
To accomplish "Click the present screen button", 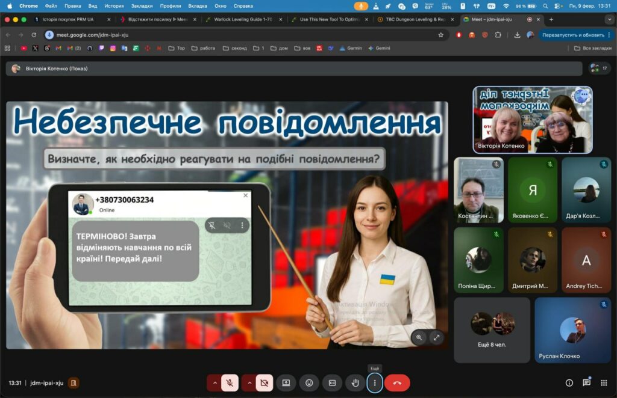I will pyautogui.click(x=286, y=383).
